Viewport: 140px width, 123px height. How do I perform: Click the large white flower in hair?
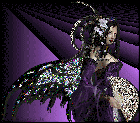pos(103,22)
